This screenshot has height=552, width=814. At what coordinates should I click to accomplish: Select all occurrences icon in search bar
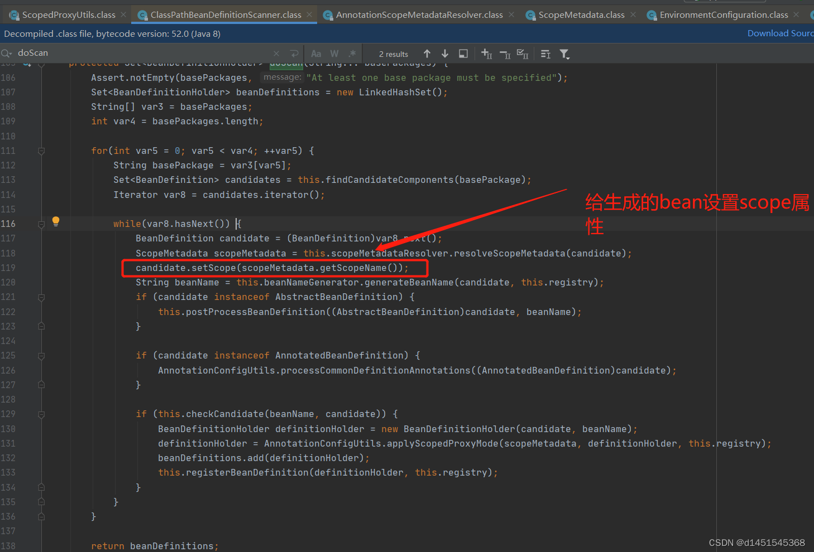tap(523, 54)
